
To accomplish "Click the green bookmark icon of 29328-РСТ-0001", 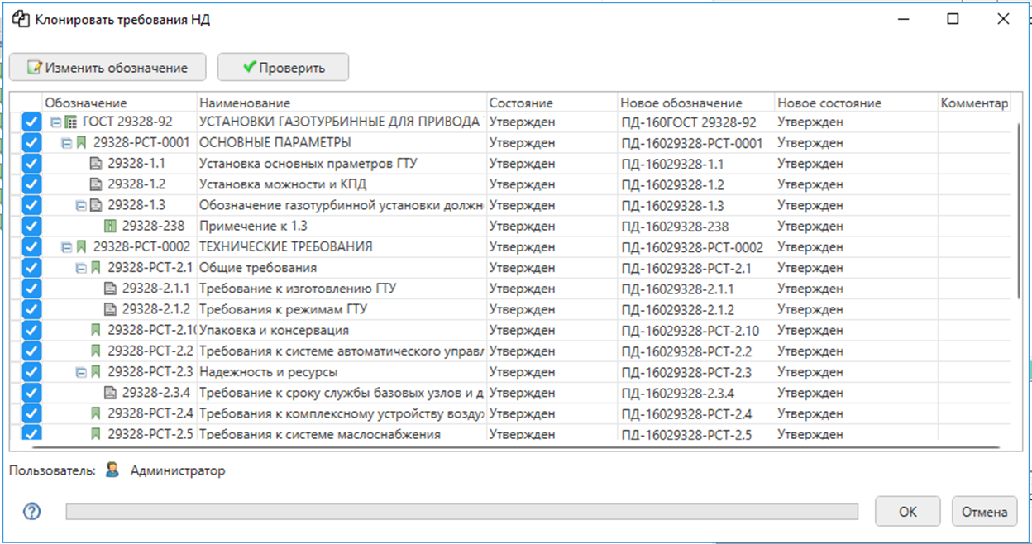I will click(x=81, y=143).
